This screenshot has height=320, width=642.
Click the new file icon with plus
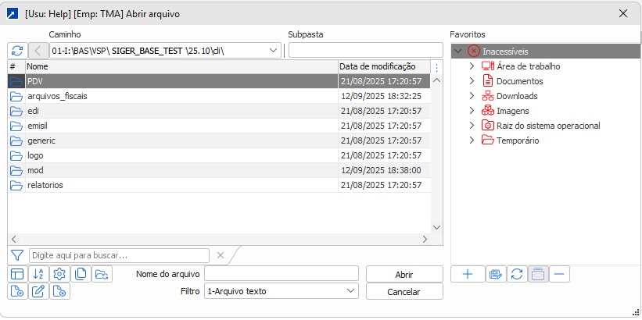point(17,292)
